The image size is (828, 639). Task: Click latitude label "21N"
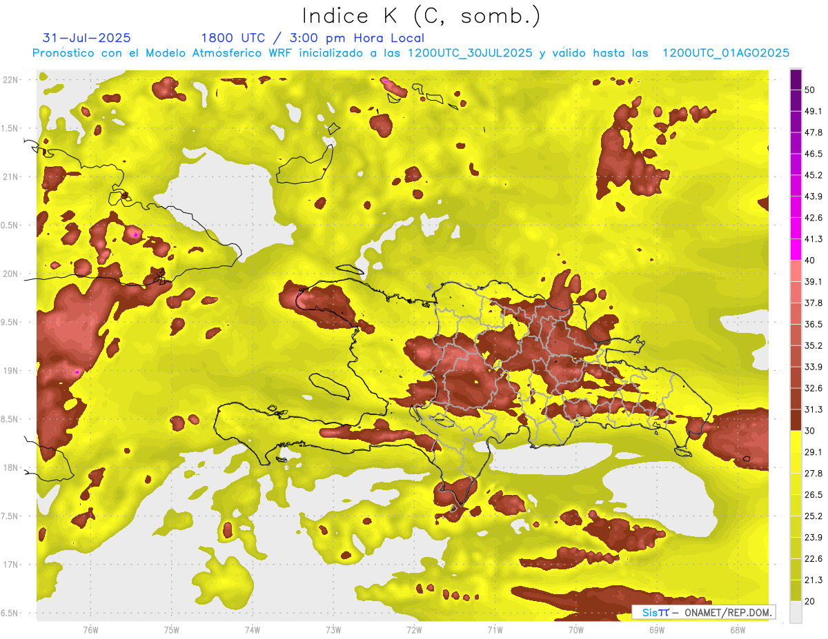[10, 176]
